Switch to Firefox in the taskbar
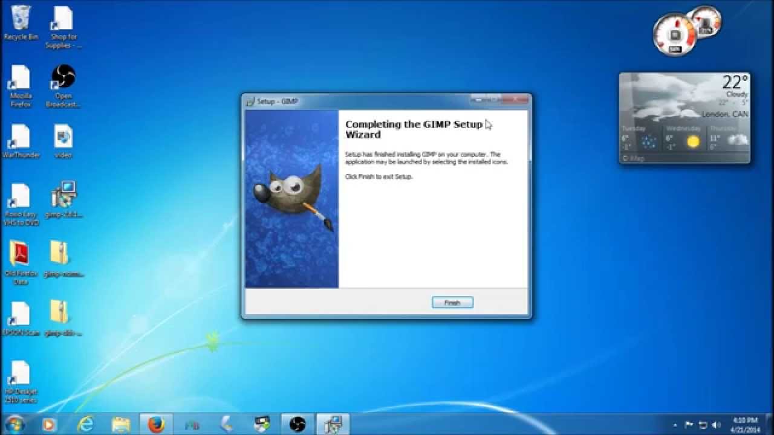Image resolution: width=774 pixels, height=435 pixels. 156,424
